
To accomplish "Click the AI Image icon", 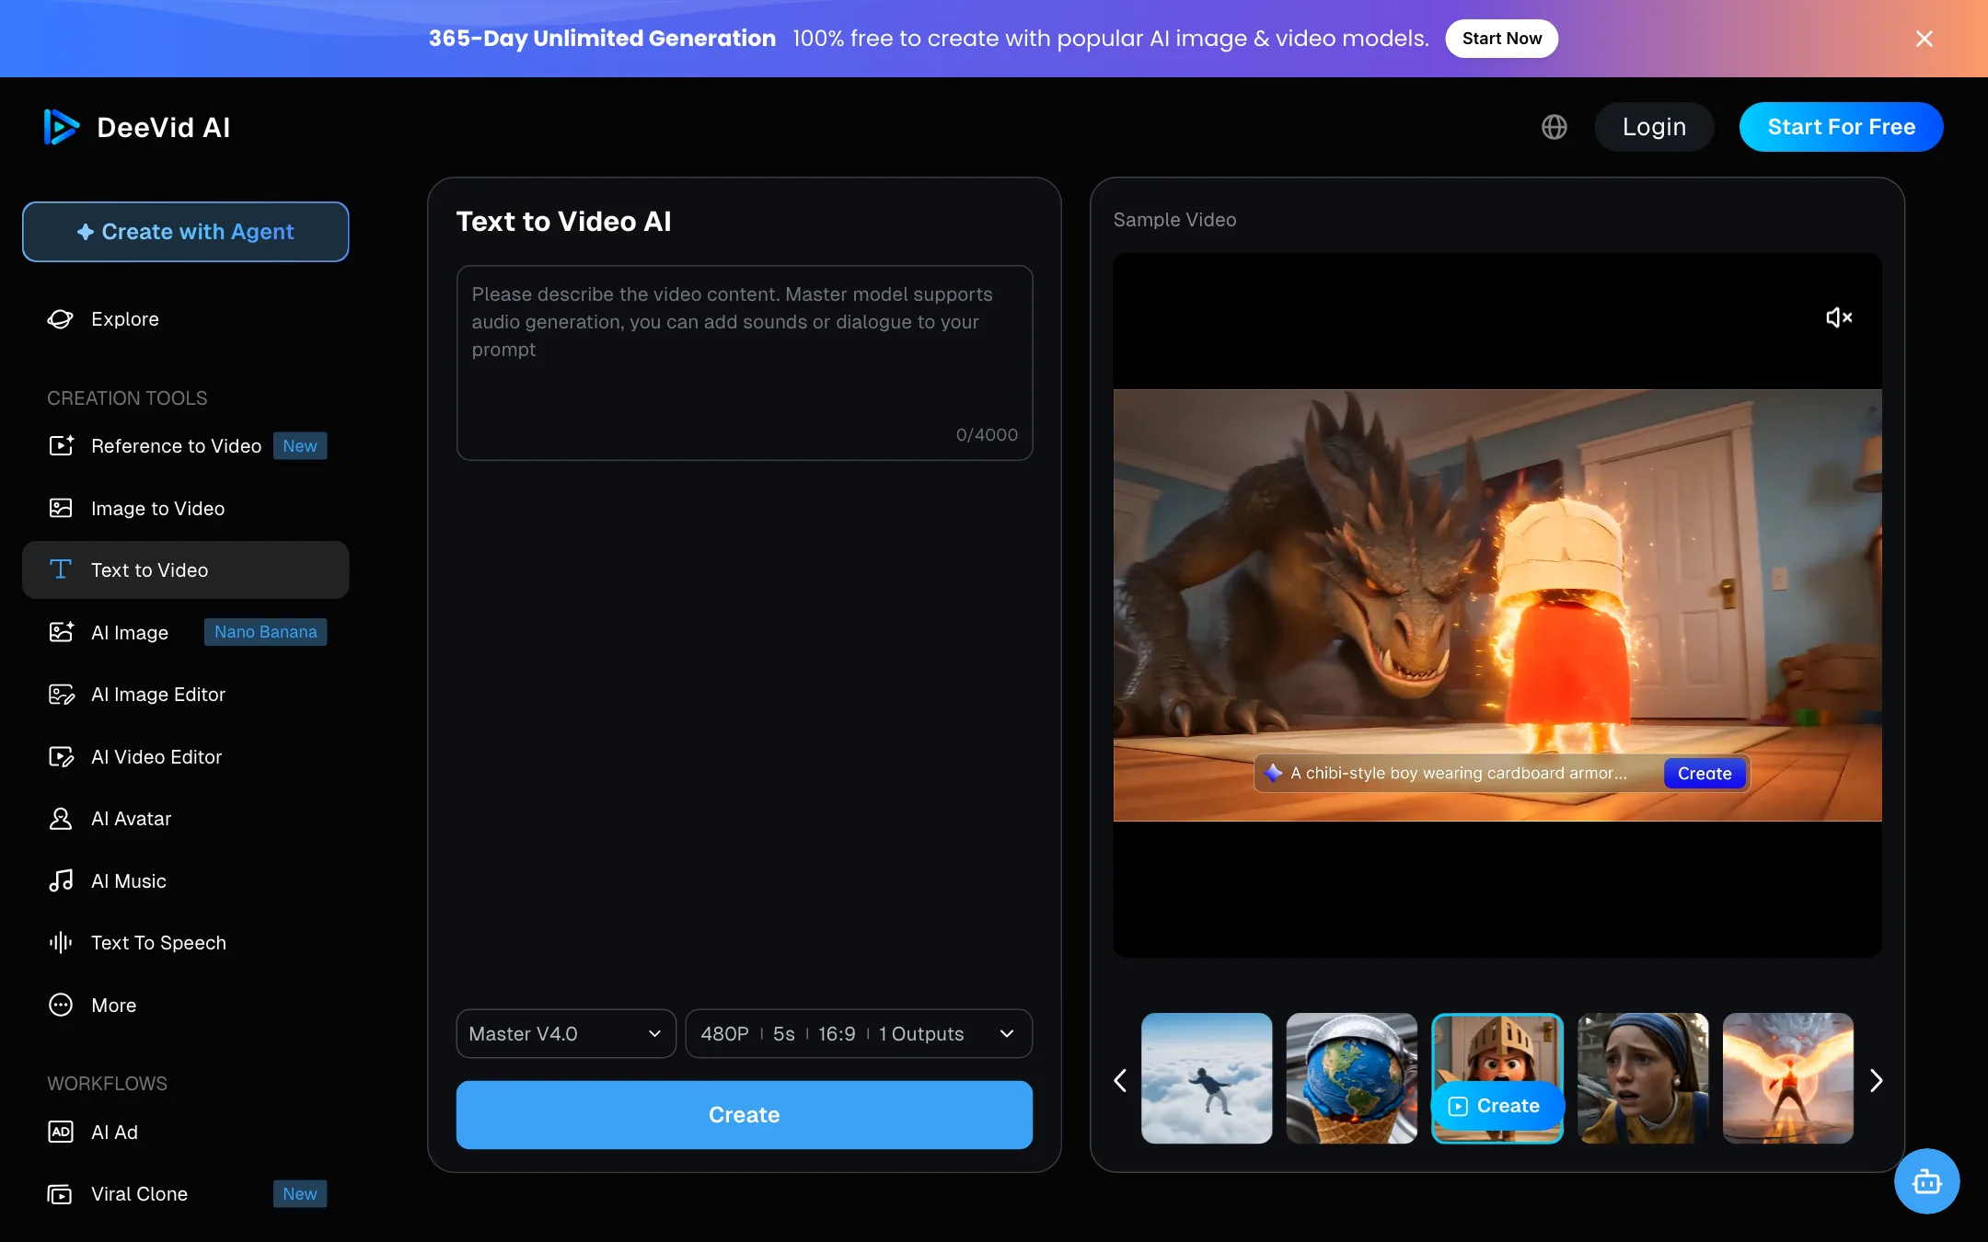I will [61, 632].
